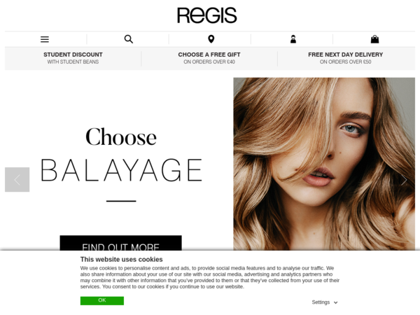Open the salon locator pin icon
The height and width of the screenshot is (315, 420).
[211, 39]
